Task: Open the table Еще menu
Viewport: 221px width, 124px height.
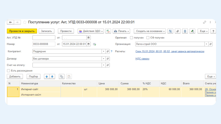Action: pyautogui.click(x=210, y=76)
